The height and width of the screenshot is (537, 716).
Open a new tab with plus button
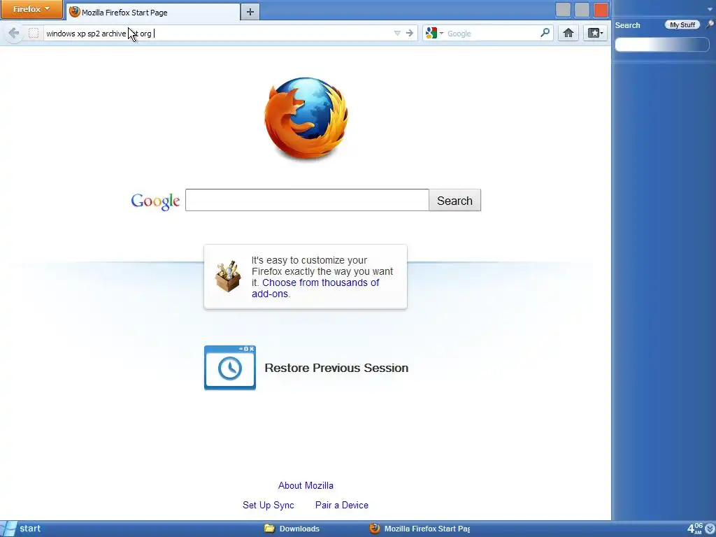250,13
